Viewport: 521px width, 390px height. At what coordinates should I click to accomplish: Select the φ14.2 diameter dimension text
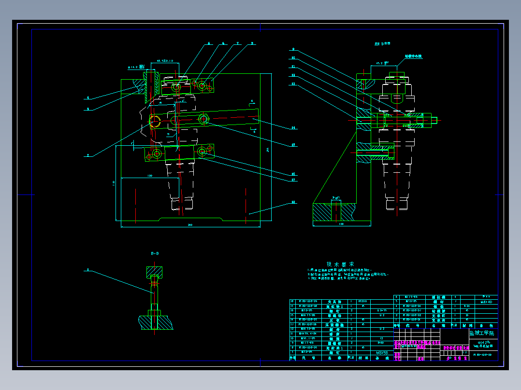137,67
